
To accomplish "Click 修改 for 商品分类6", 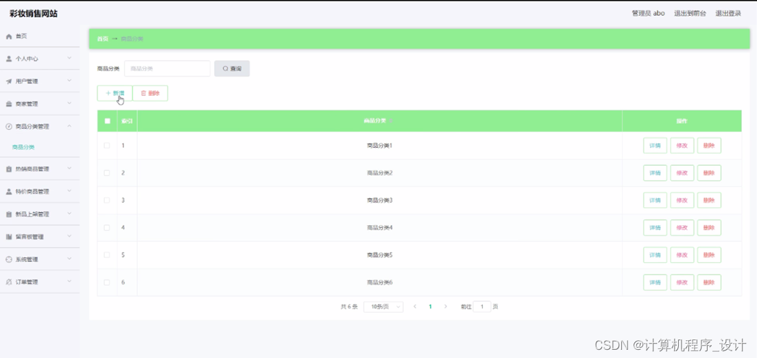I will click(x=682, y=282).
